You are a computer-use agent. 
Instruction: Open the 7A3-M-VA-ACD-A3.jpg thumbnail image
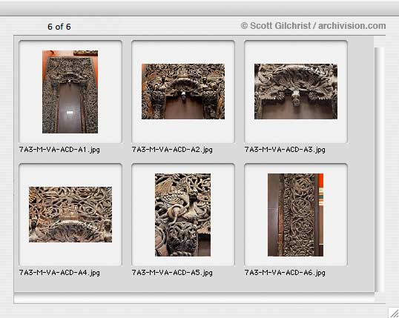(x=296, y=92)
